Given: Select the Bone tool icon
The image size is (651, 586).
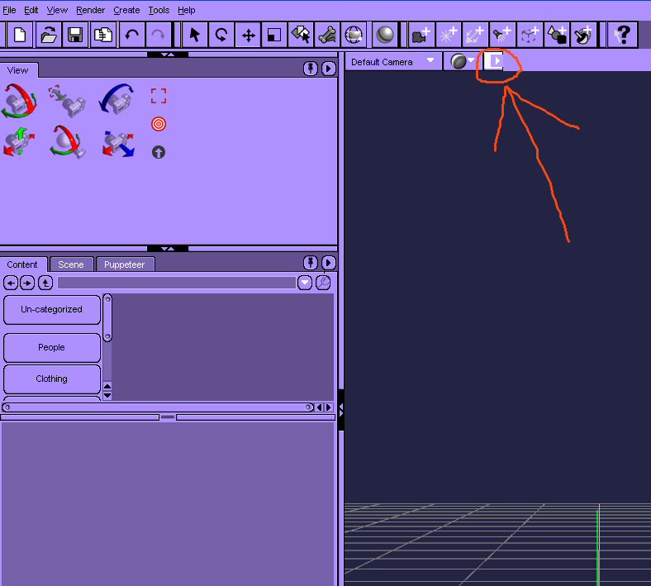Looking at the screenshot, I should tap(327, 35).
